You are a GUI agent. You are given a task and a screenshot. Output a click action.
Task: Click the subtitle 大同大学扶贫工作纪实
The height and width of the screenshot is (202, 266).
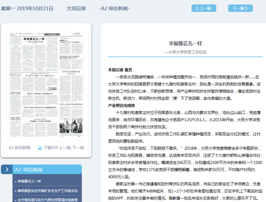pyautogui.click(x=185, y=52)
